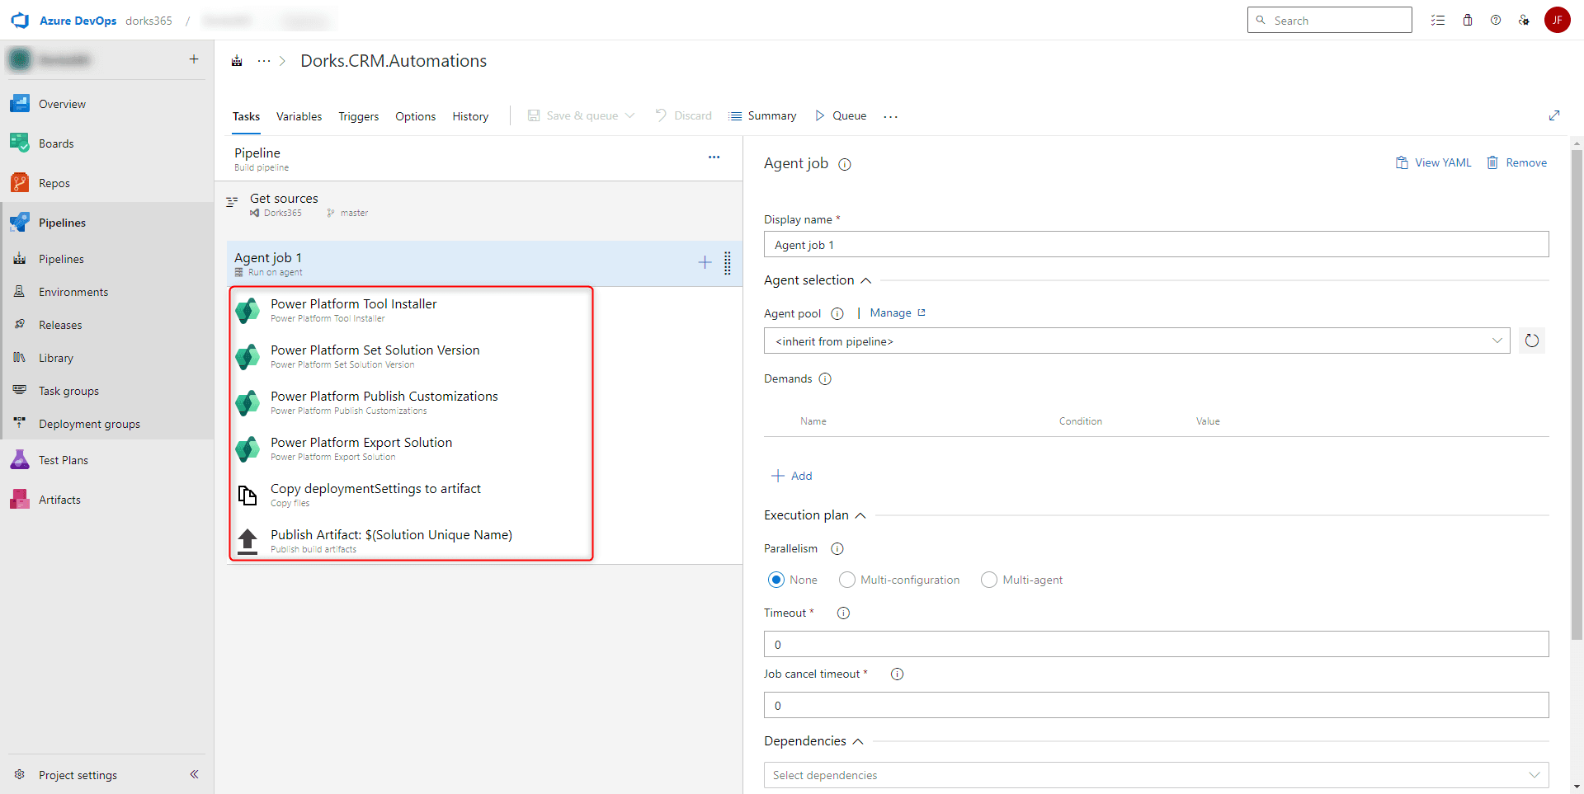This screenshot has width=1584, height=794.
Task: Add a task to Agent job 1
Action: (705, 262)
